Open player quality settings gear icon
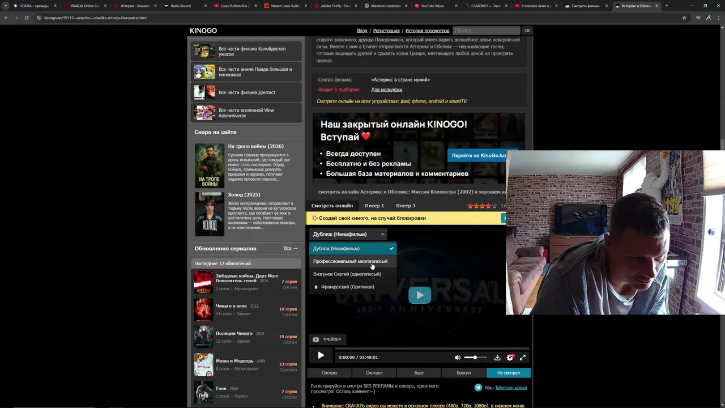Screen dimensions: 725x408 click(x=510, y=358)
